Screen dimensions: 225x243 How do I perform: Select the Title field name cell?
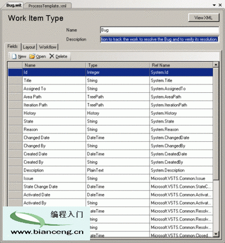click(54, 80)
